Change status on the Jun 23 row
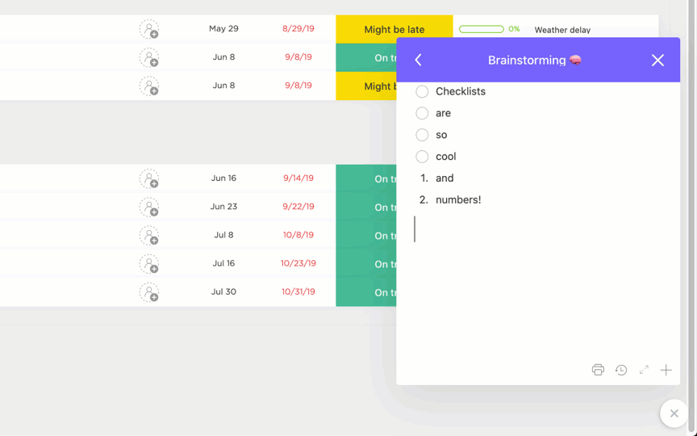Image resolution: width=697 pixels, height=436 pixels. point(365,208)
